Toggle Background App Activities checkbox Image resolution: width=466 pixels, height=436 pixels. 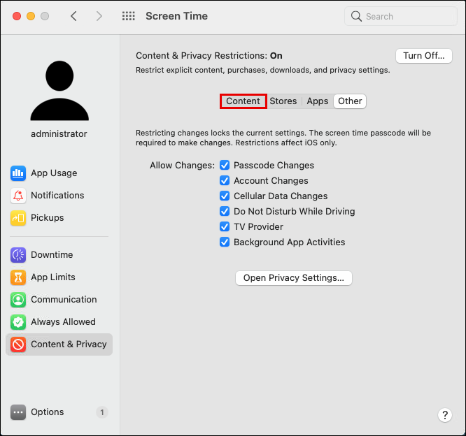225,242
